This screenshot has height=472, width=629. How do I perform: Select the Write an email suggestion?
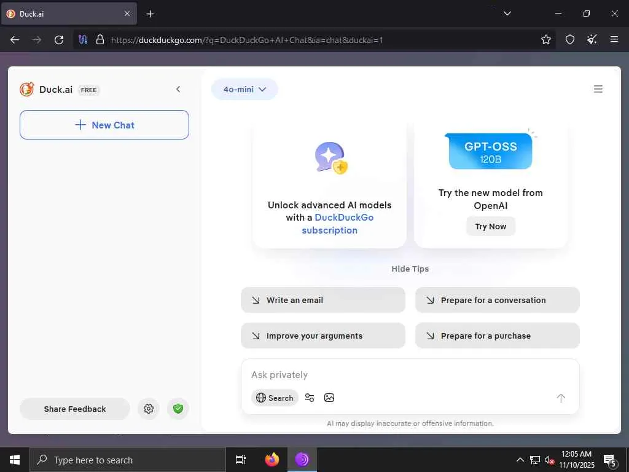(x=323, y=300)
